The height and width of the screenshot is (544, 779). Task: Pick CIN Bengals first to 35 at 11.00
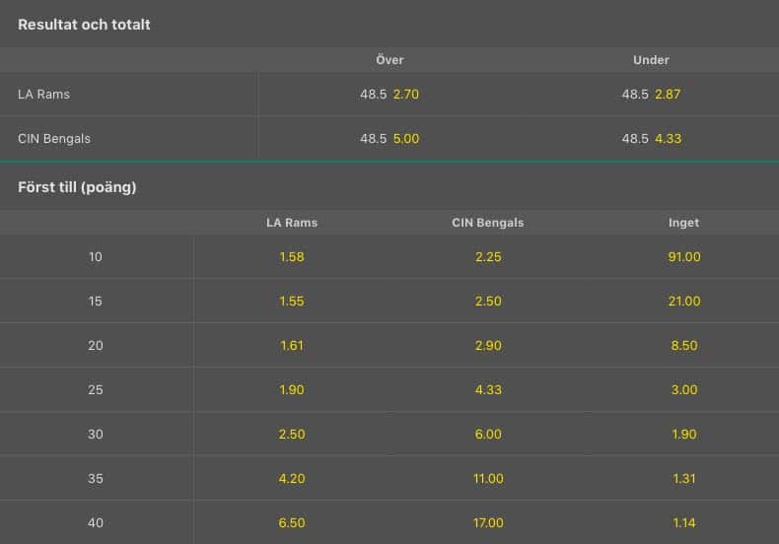coord(488,479)
